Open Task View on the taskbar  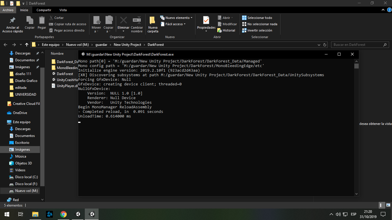tap(21, 214)
